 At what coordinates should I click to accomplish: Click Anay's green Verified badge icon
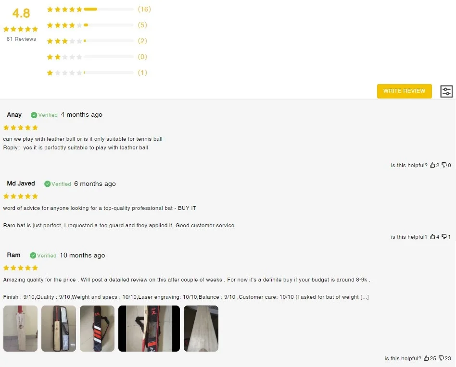pos(34,115)
